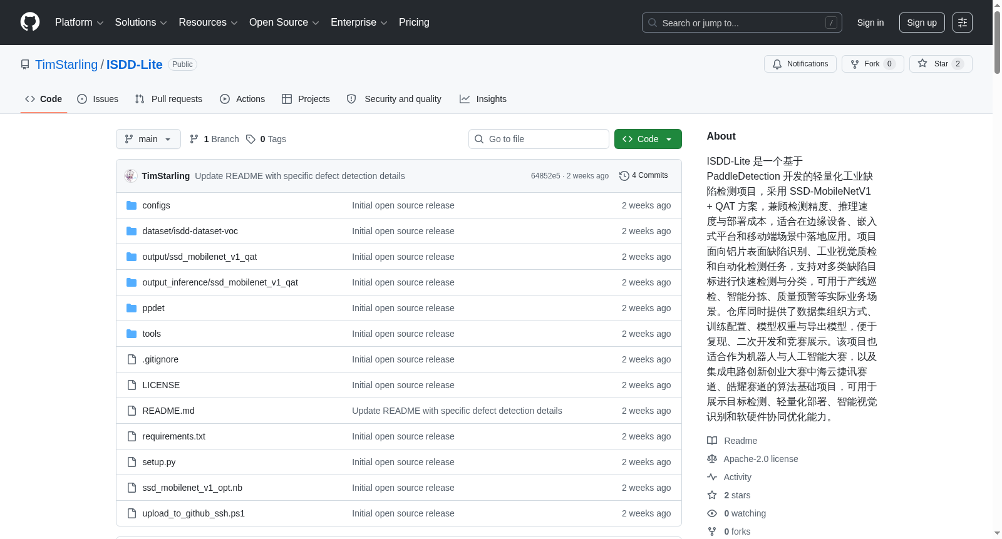Click the eye icon beside 0 watching
This screenshot has width=1002, height=539.
click(x=712, y=513)
